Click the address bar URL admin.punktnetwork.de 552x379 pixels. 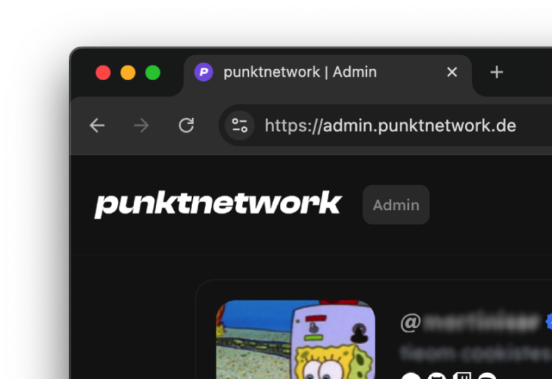[391, 125]
